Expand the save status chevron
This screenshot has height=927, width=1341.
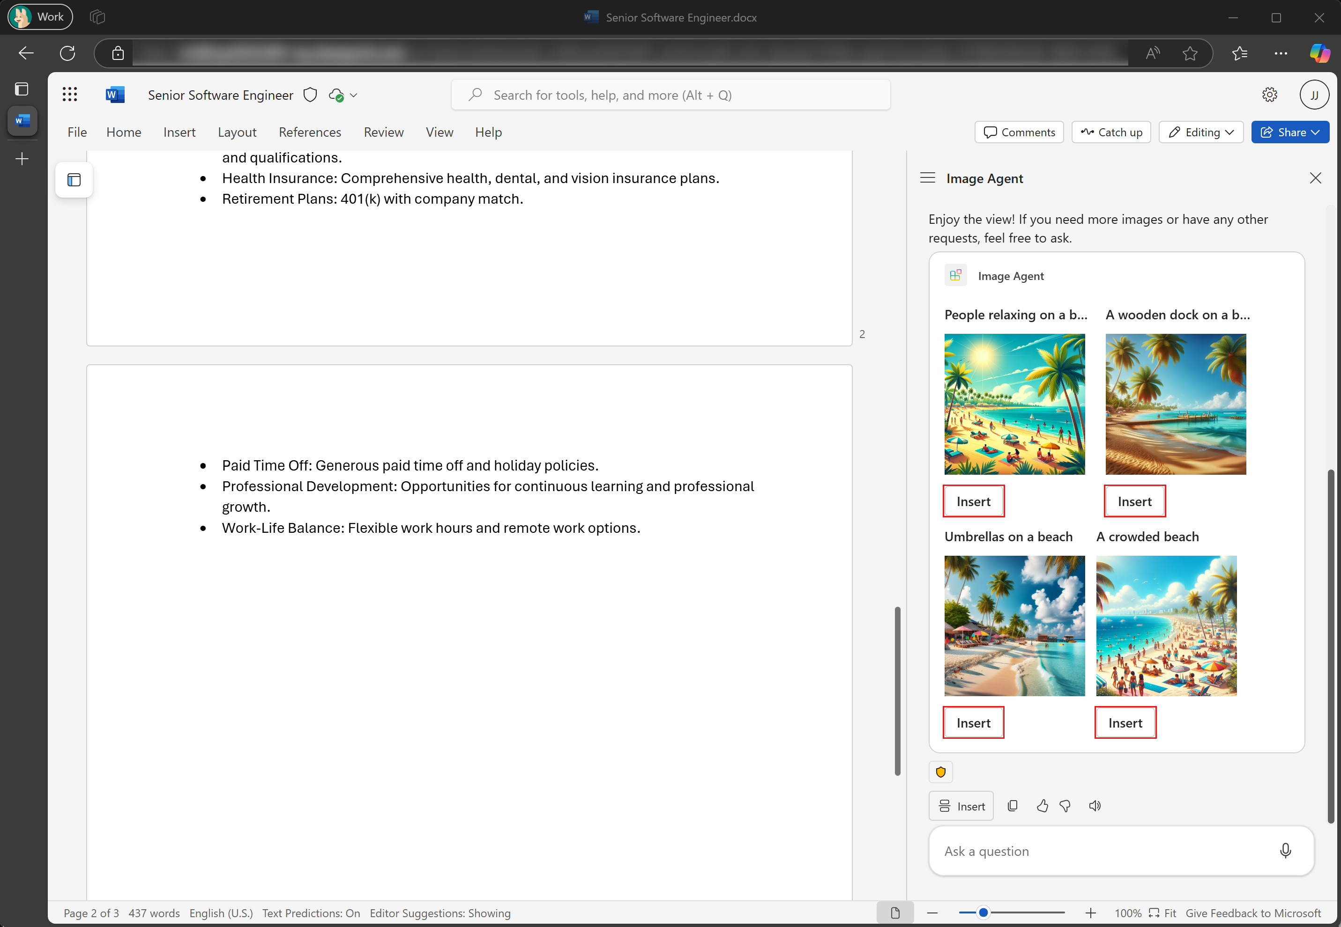353,95
